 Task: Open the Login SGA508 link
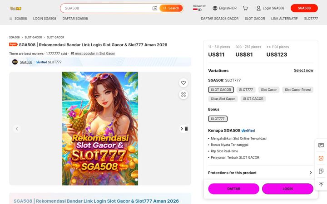click(273, 8)
